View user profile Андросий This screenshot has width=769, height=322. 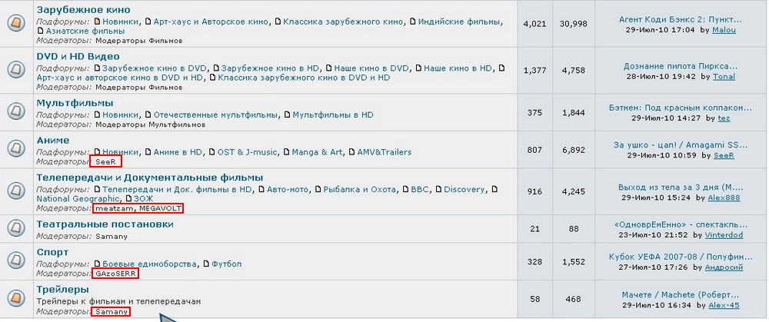click(x=724, y=267)
